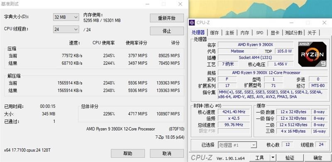Screen dimensions: 332x162
Task: Click the compression current speed 77972 KB/s
Action: [x=72, y=56]
